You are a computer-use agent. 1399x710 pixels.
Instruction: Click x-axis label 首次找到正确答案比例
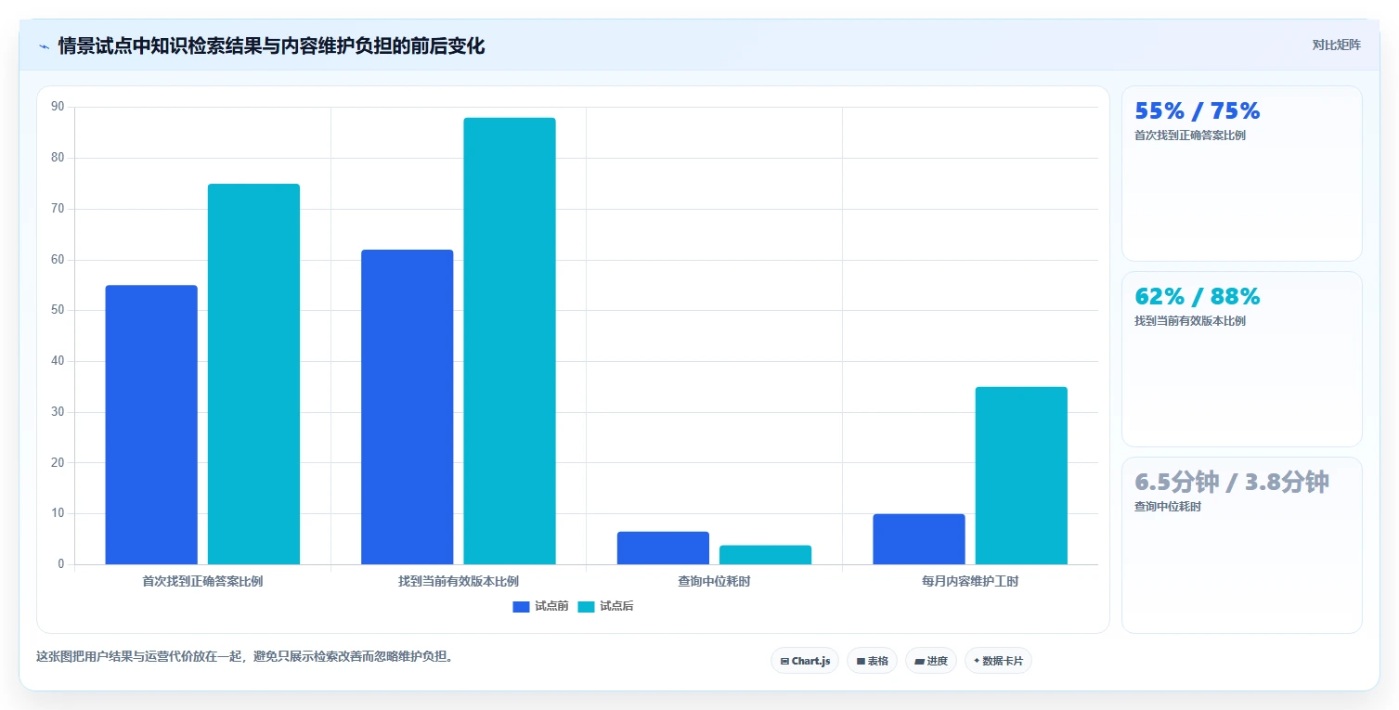click(x=202, y=582)
